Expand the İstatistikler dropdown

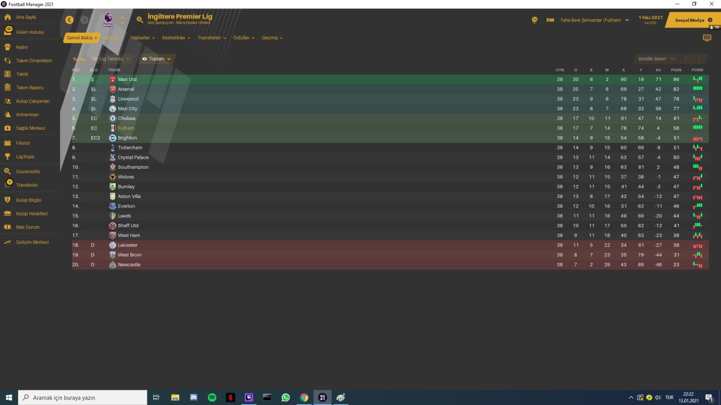[176, 38]
